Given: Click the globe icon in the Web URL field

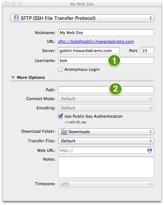Looking at the screenshot, I should (x=149, y=150).
